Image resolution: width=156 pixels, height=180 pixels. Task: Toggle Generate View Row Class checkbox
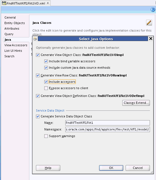38,75
